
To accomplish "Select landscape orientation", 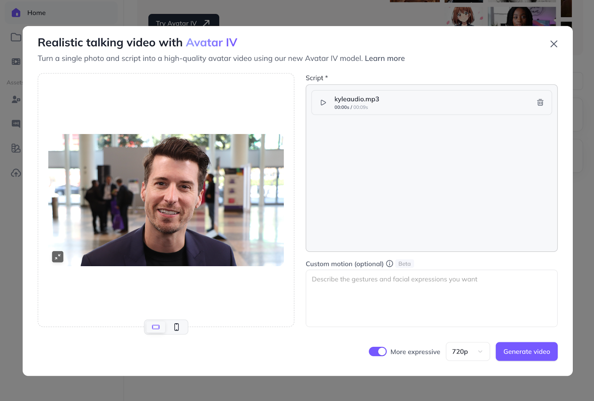I will coord(156,327).
